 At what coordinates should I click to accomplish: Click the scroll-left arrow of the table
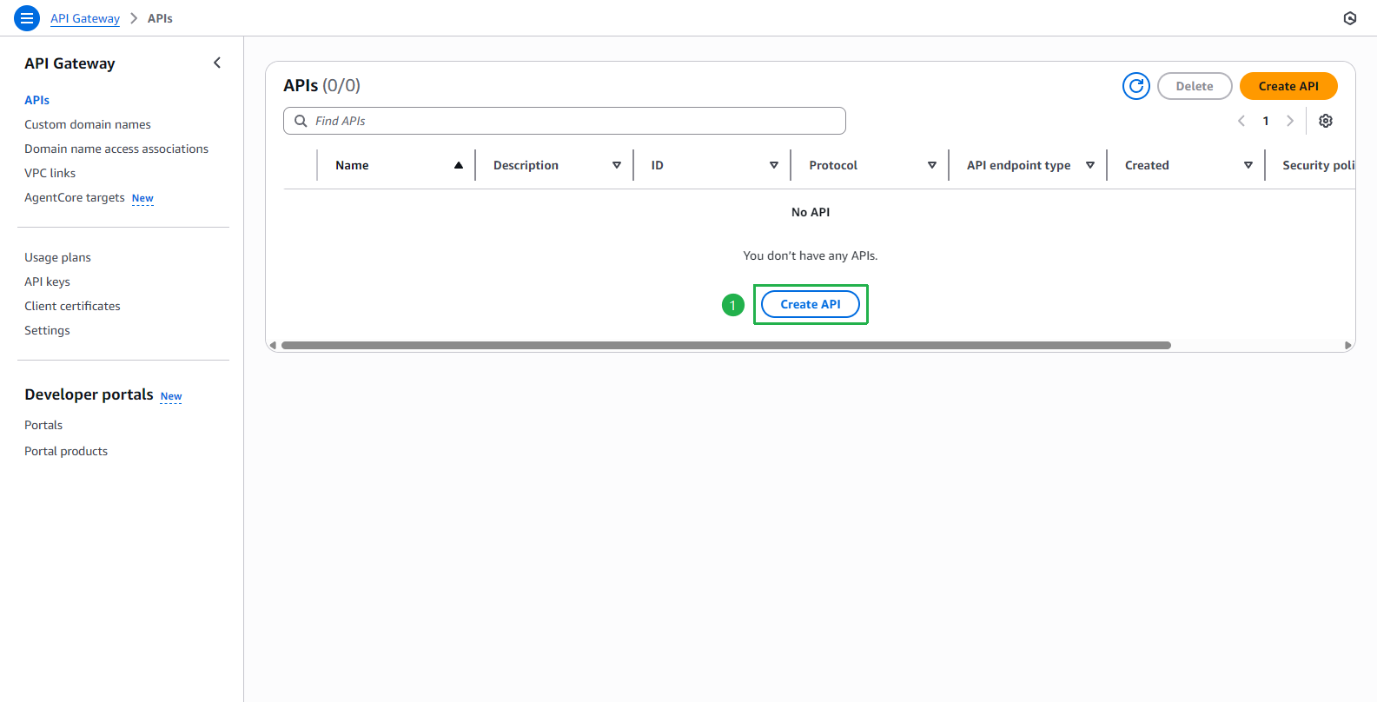(x=273, y=345)
